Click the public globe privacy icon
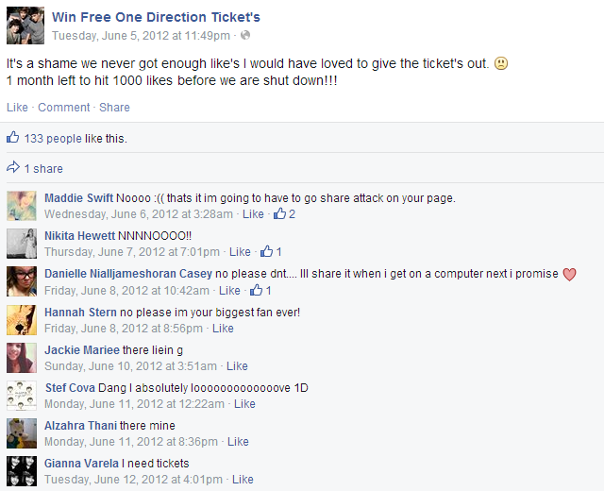604x491 pixels. (245, 36)
